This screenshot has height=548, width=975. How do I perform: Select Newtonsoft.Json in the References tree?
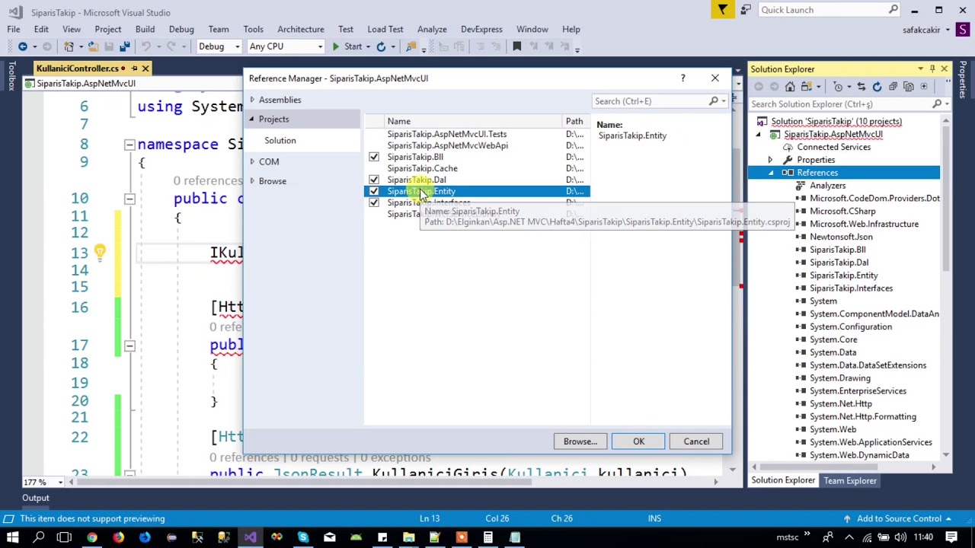(x=841, y=237)
